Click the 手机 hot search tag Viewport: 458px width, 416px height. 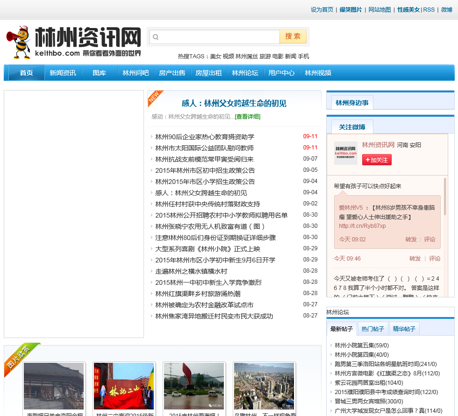pyautogui.click(x=303, y=56)
